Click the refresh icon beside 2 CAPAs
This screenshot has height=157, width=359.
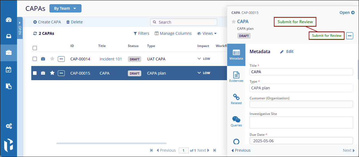[35, 33]
